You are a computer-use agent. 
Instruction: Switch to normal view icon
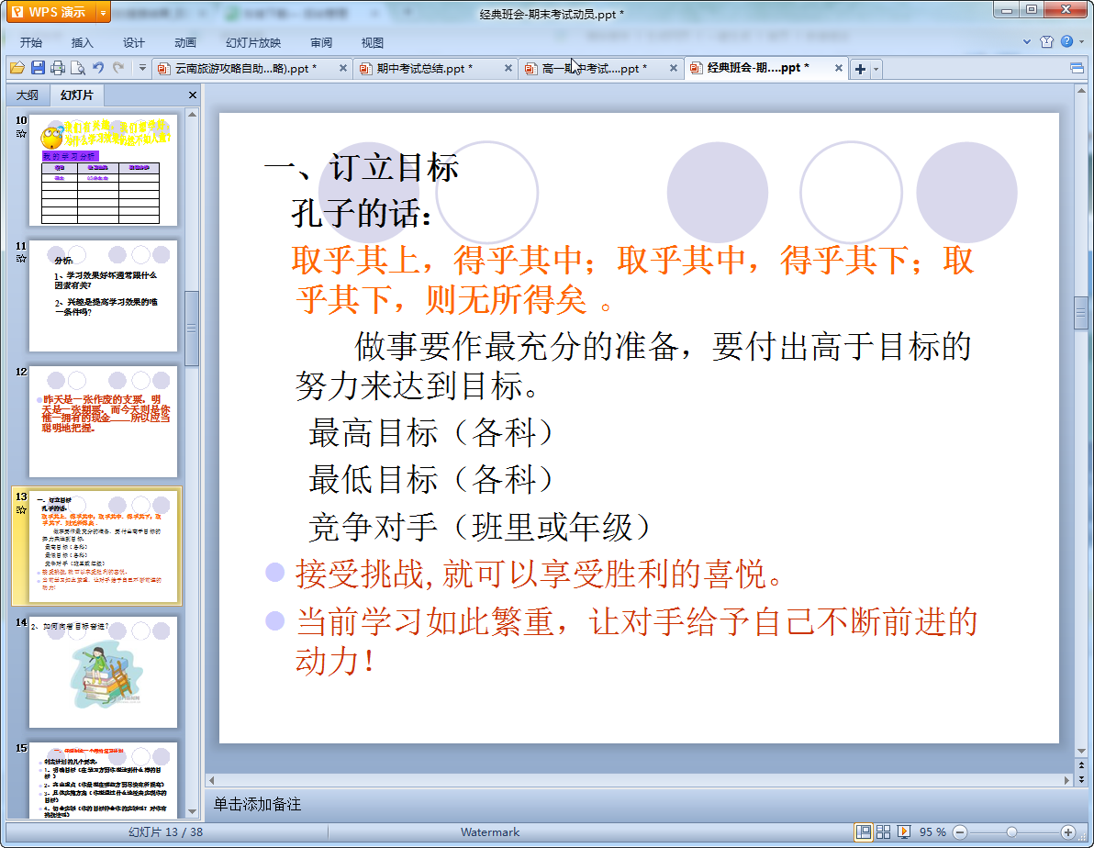point(863,832)
